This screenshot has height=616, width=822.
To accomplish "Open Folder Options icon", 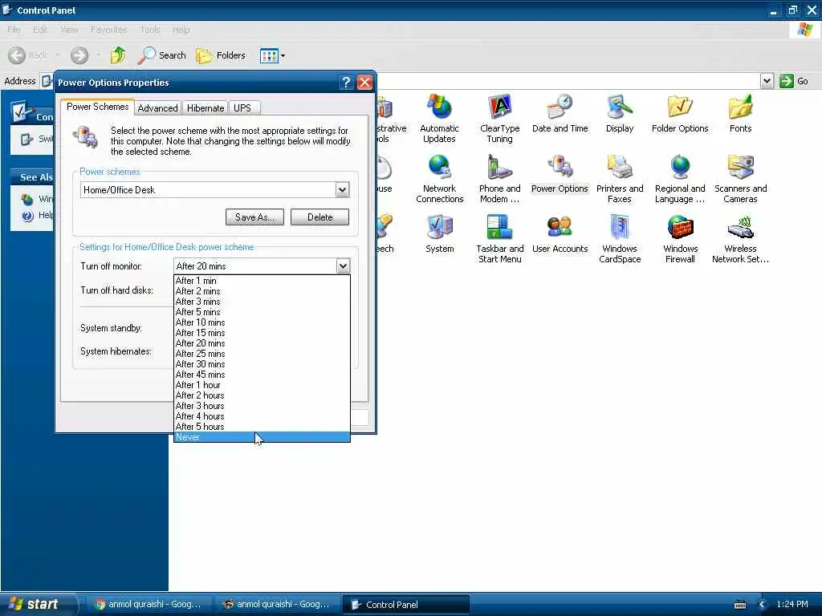I will tap(680, 114).
